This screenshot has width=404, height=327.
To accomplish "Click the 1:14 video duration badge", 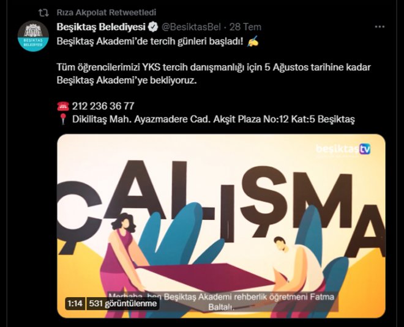I will pyautogui.click(x=75, y=304).
